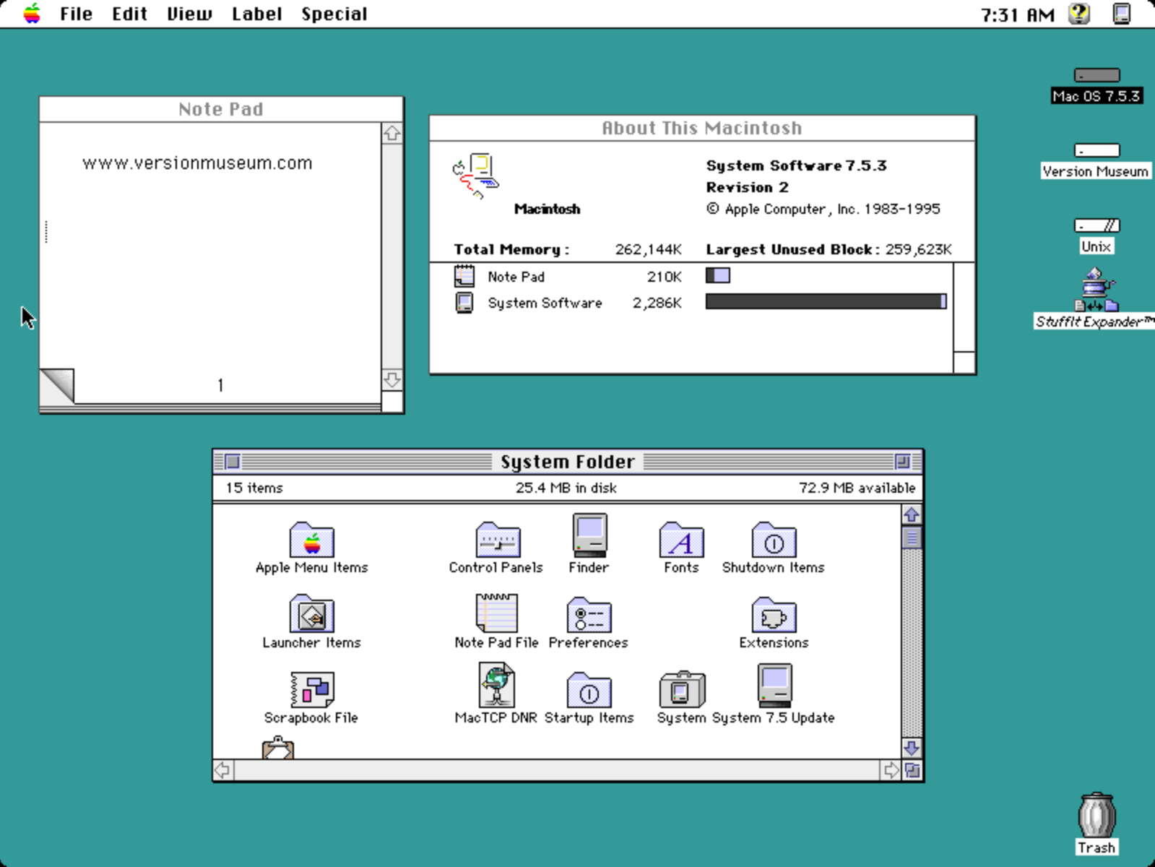Image resolution: width=1155 pixels, height=867 pixels.
Task: Click page number 1 in Note Pad
Action: click(220, 385)
